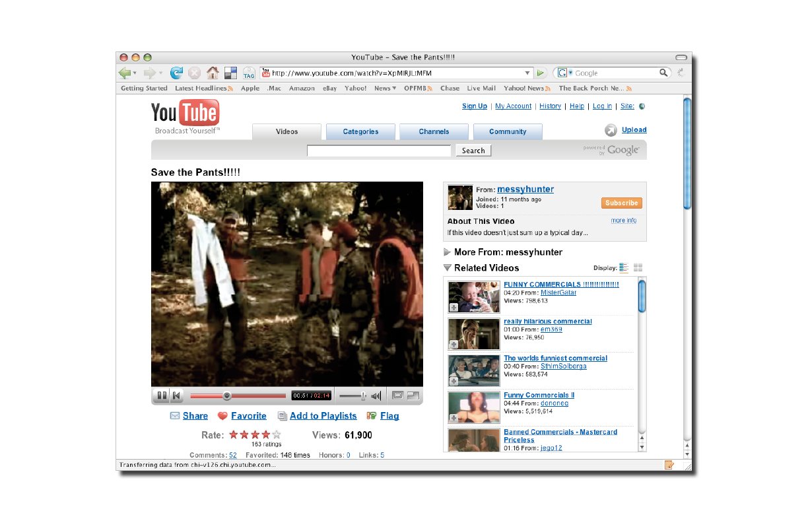Open the Back button history dropdown arrow

(135, 73)
